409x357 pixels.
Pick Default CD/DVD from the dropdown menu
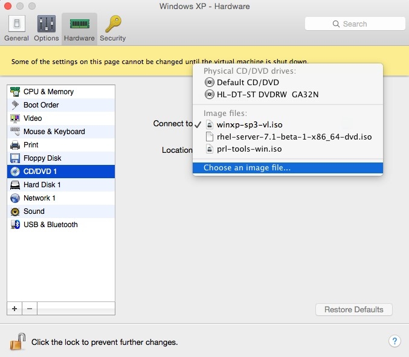click(x=248, y=82)
